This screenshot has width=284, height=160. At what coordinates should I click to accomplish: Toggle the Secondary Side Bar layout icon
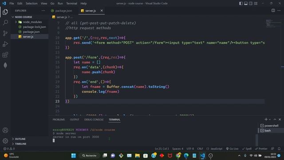(x=251, y=4)
